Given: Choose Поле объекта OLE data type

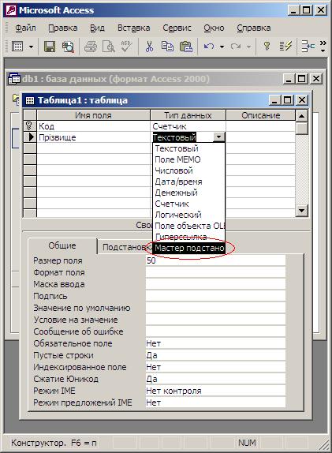Looking at the screenshot, I should click(188, 226).
